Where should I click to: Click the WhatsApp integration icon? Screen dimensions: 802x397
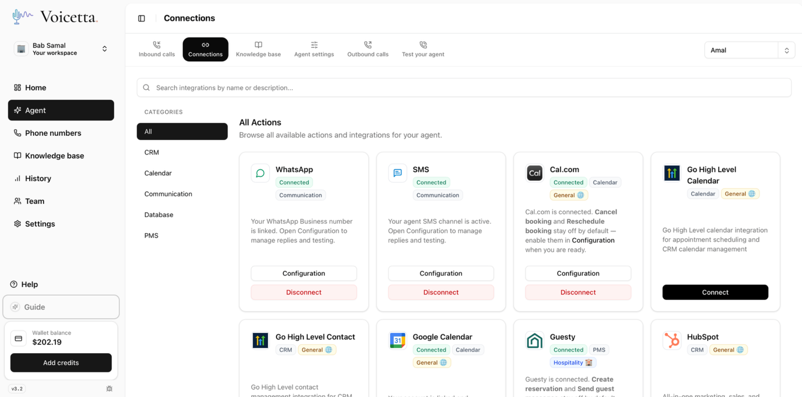[x=260, y=173]
